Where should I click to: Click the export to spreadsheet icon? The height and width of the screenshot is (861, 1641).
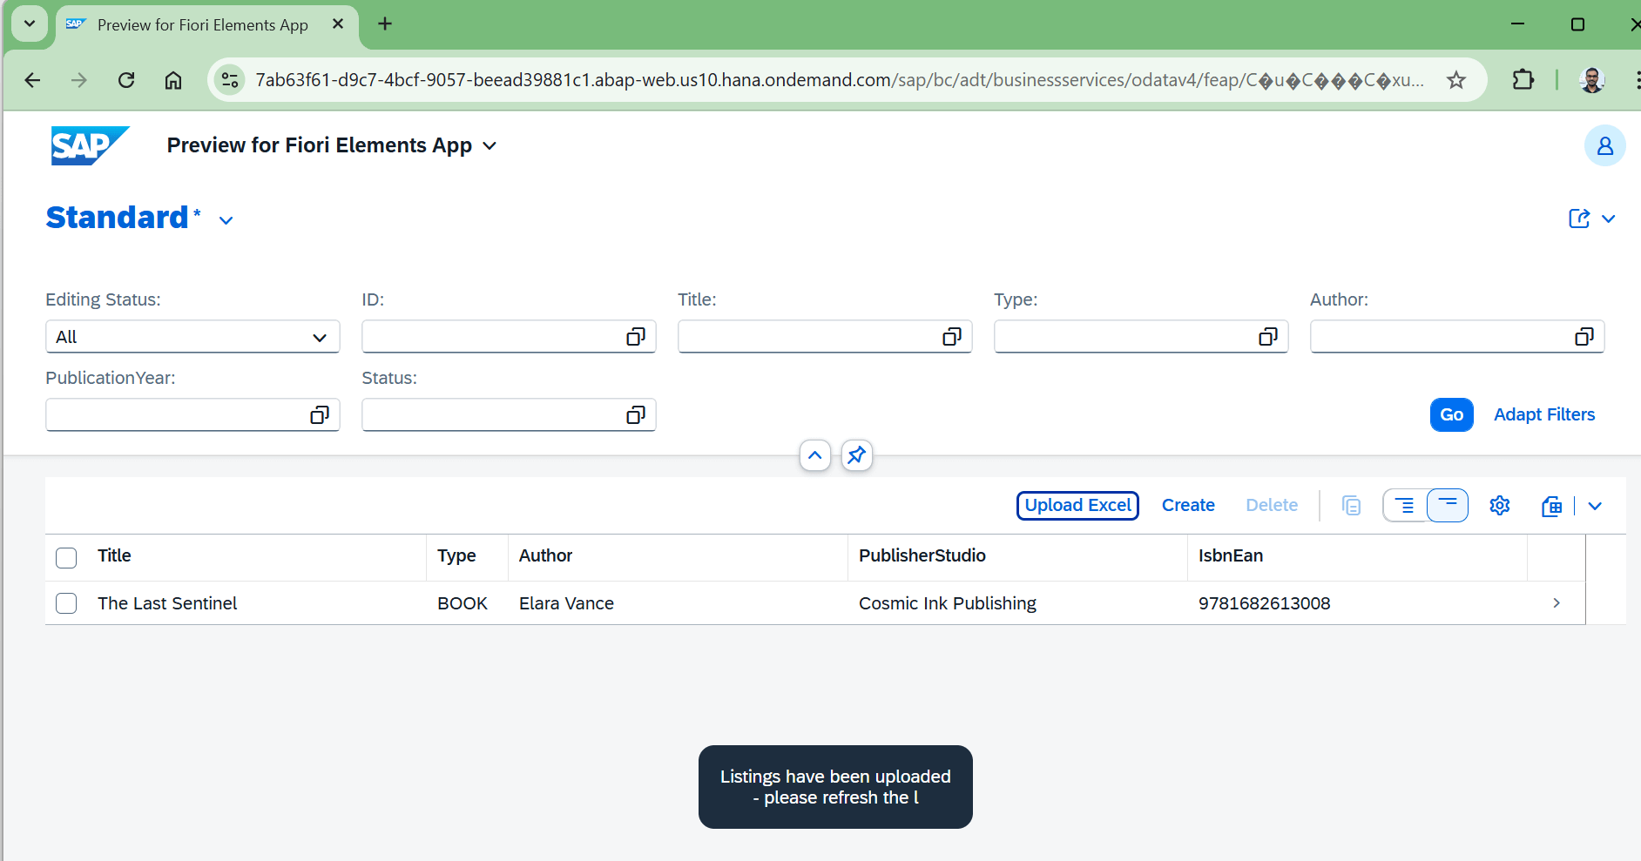pos(1551,506)
